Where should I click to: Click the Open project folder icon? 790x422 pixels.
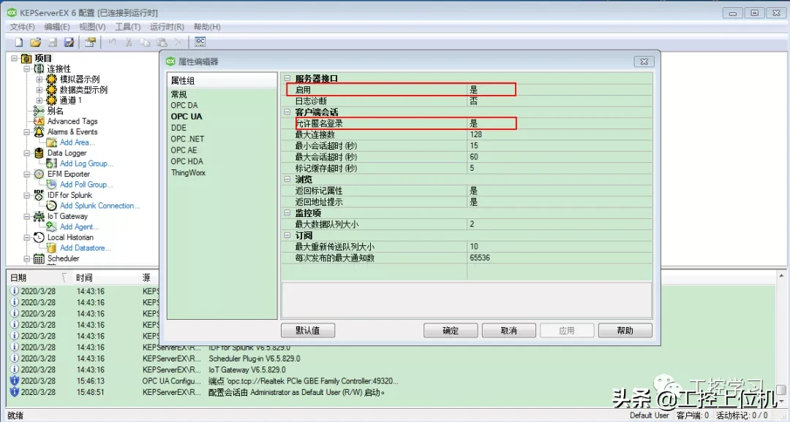(35, 42)
